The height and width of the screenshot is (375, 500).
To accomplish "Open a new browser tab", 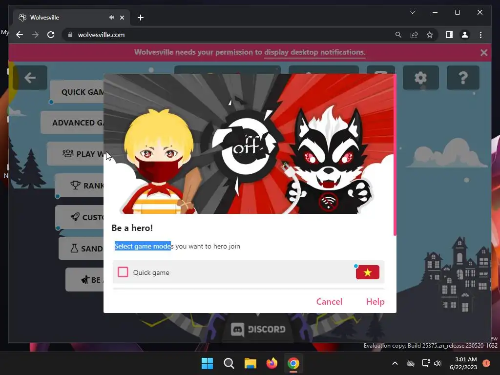I will (x=141, y=18).
